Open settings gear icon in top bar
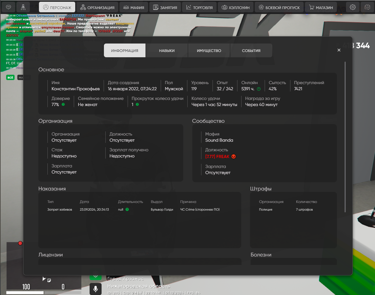Image resolution: width=375 pixels, height=295 pixels. [x=353, y=7]
